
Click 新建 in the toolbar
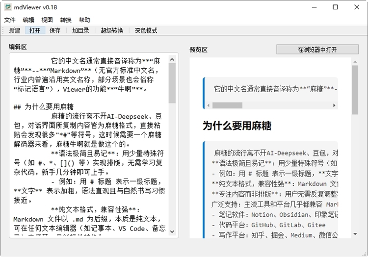(x=15, y=30)
